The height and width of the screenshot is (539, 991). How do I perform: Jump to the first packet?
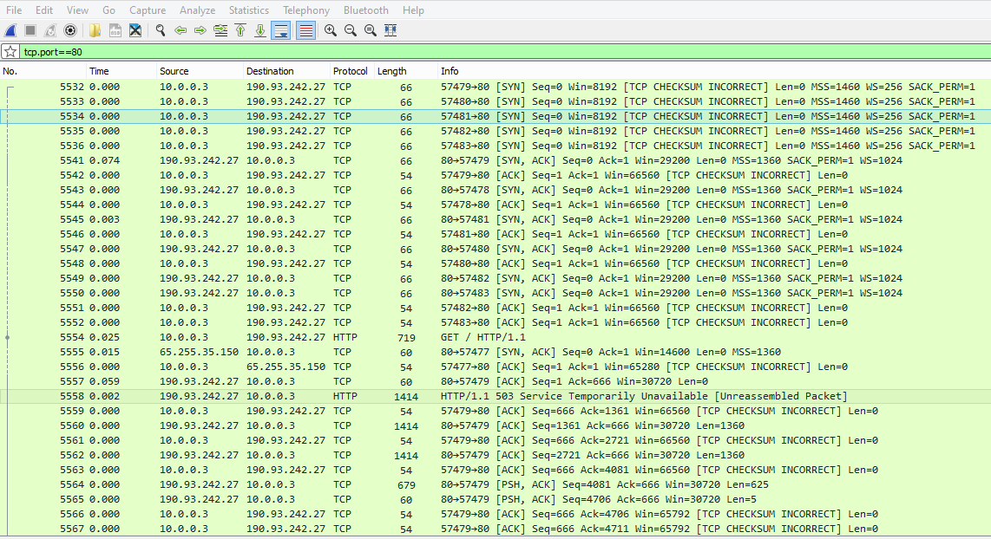point(240,30)
